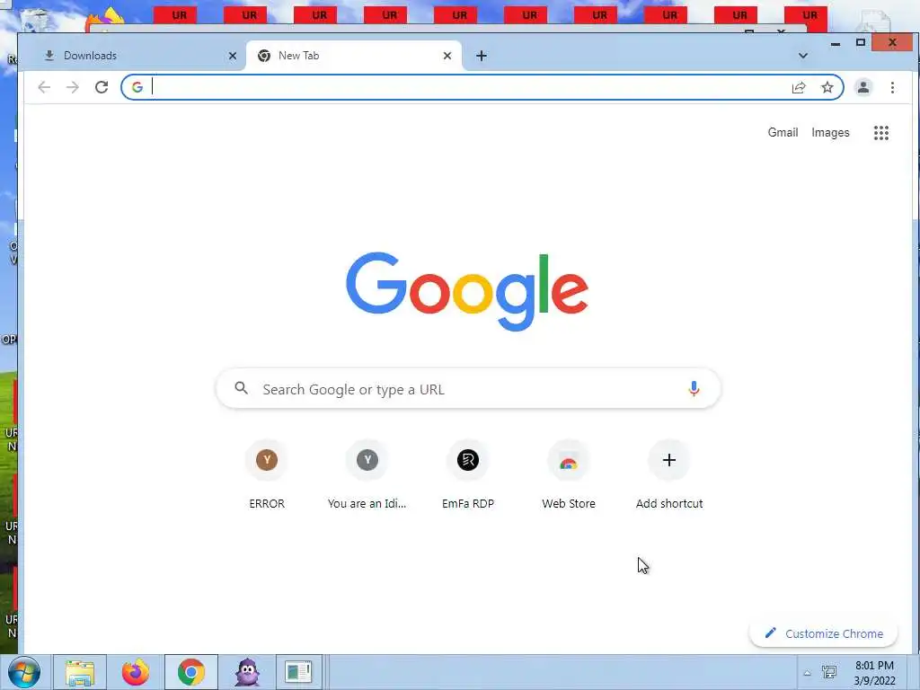Click the taskbar clock showing 8:01 PM
This screenshot has height=690, width=920.
[874, 673]
